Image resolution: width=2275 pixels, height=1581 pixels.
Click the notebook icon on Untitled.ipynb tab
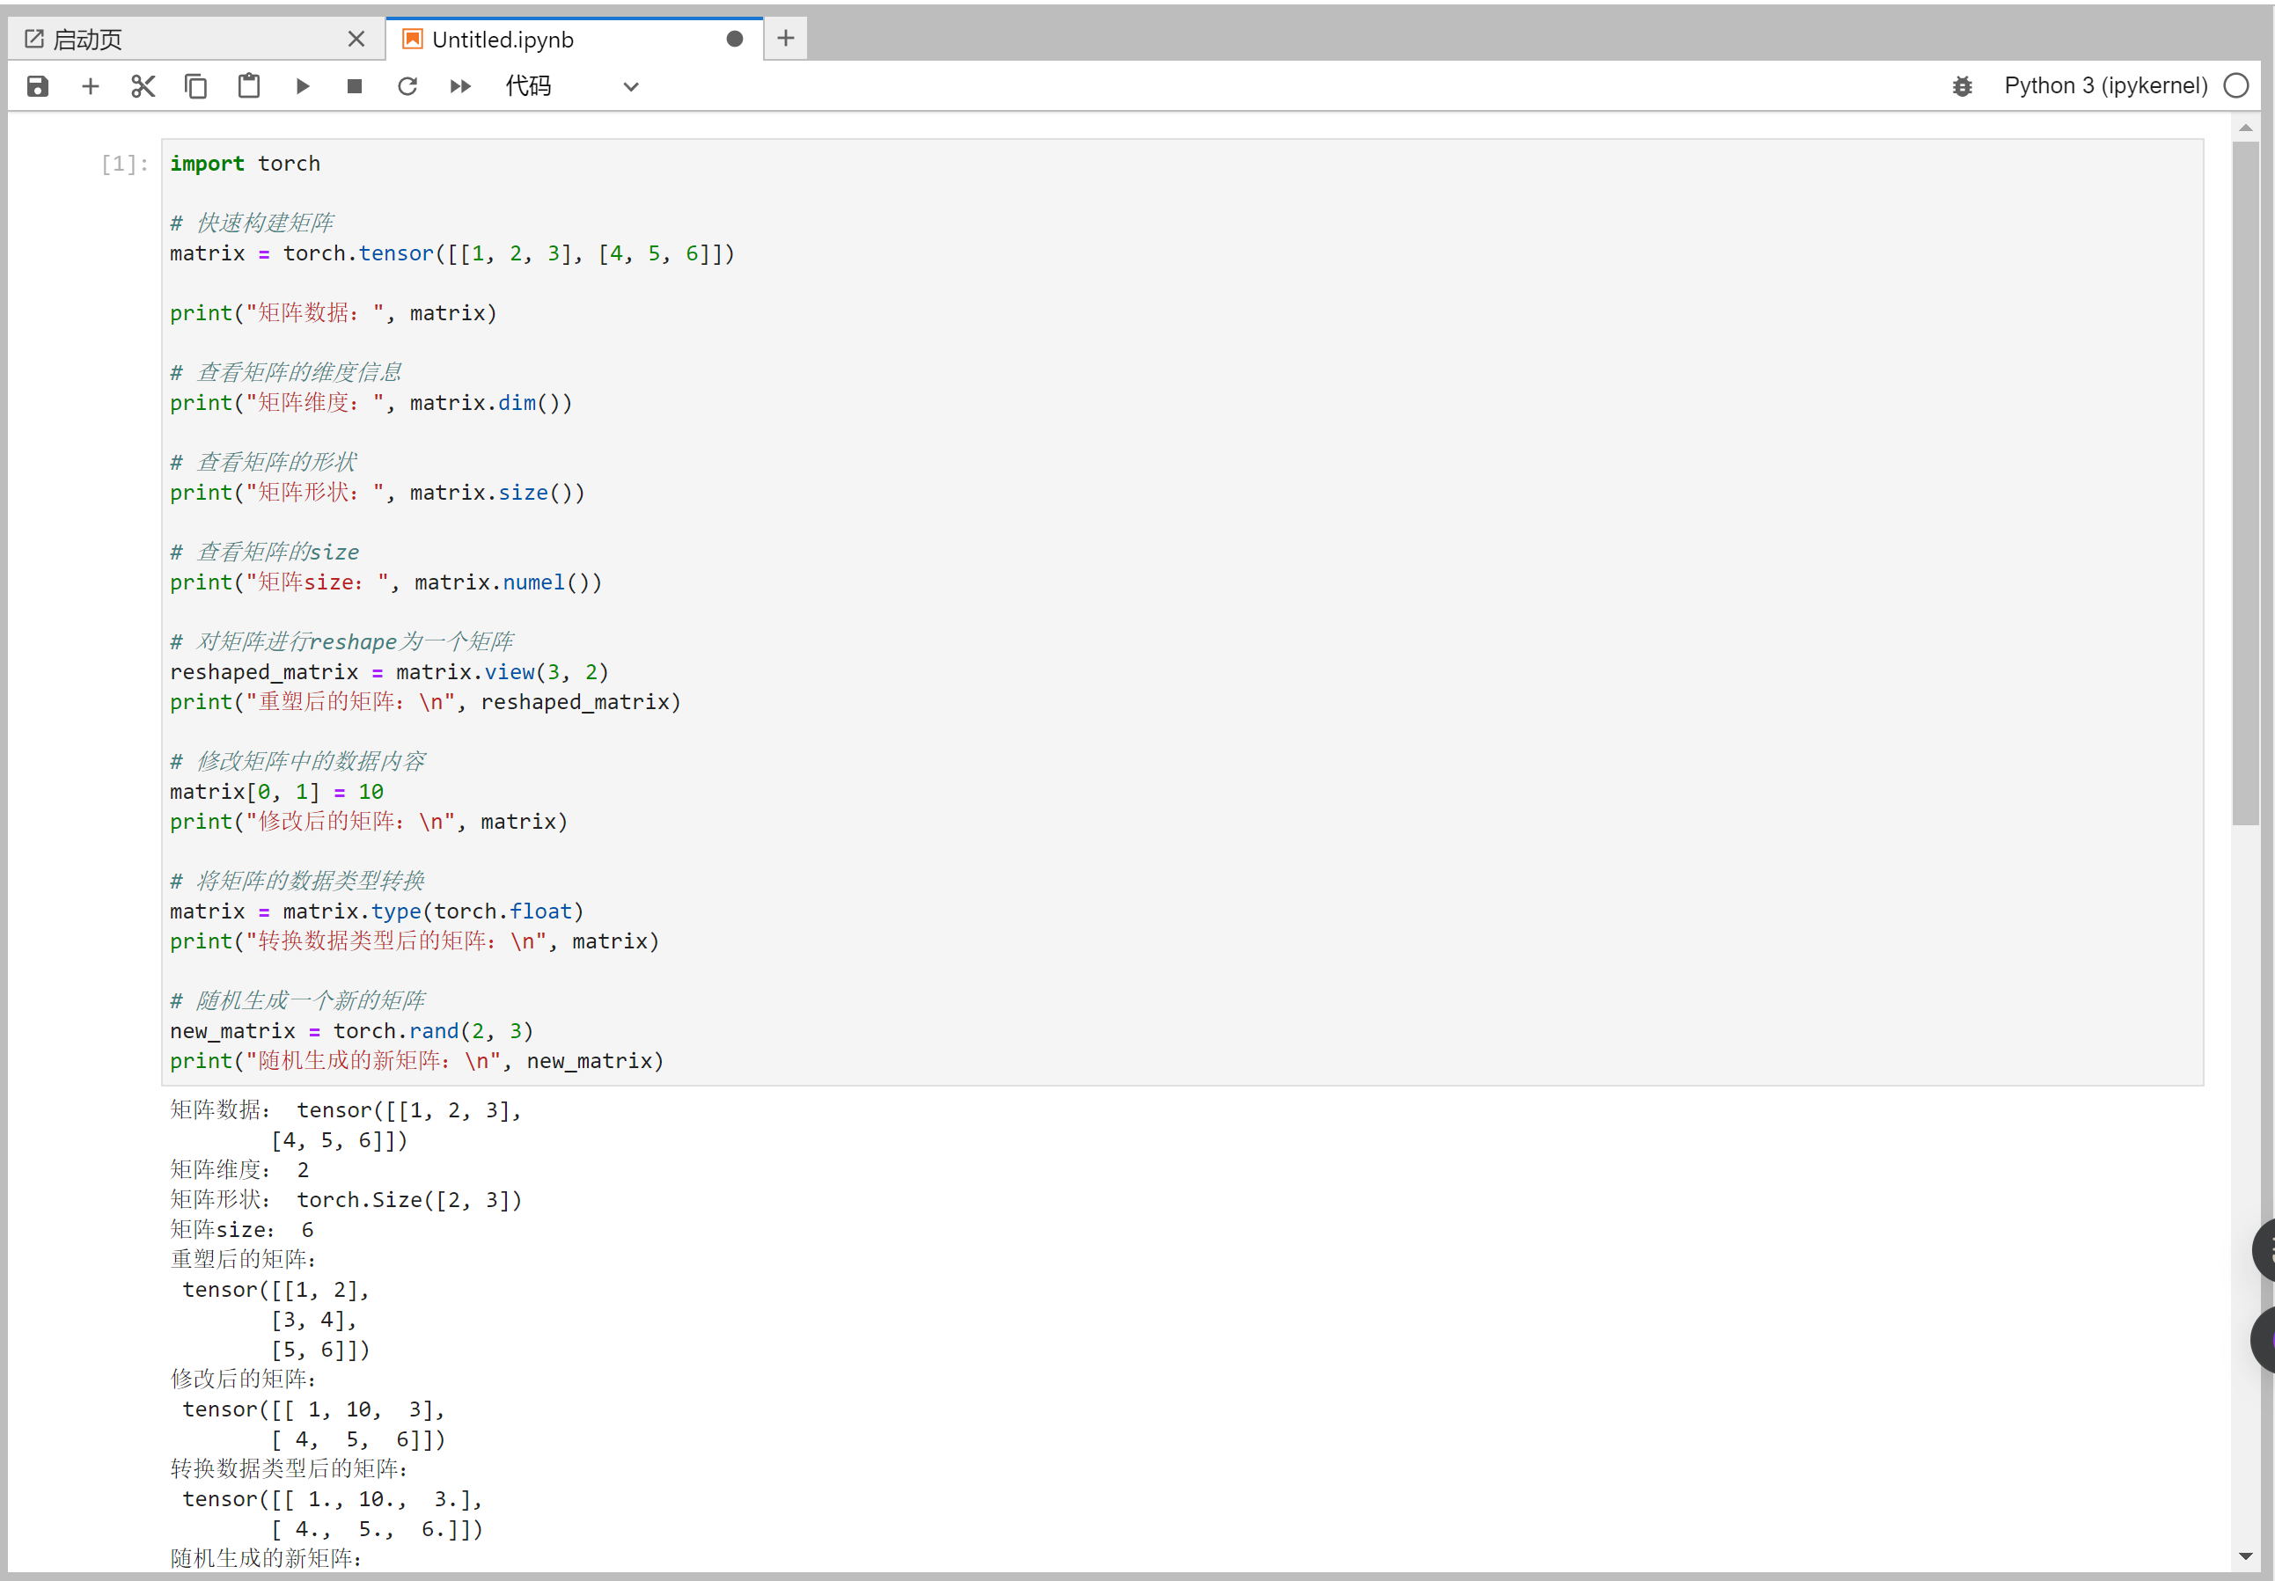[x=413, y=39]
